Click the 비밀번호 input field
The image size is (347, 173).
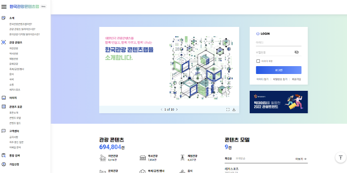(275, 52)
